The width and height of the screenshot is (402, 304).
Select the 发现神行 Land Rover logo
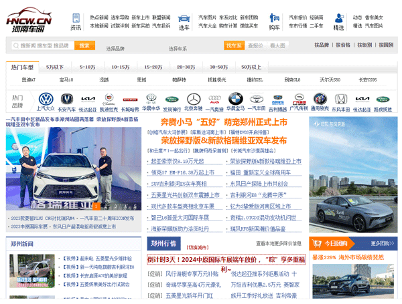(172, 100)
